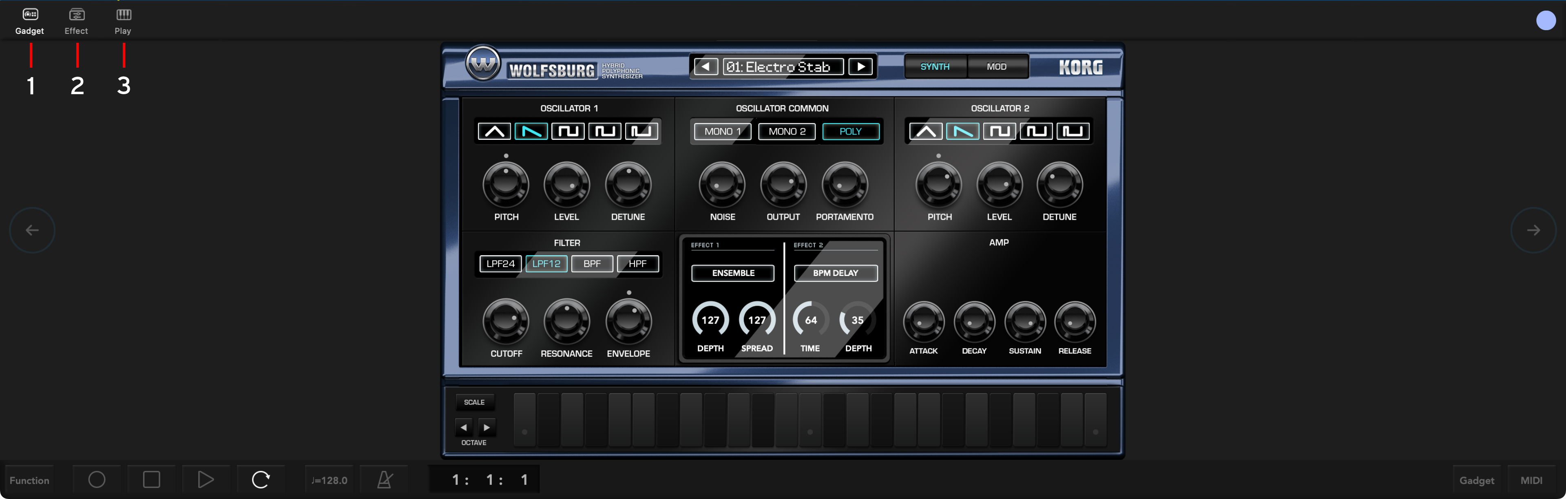
Task: Click the Oscillator 1 LEVEL knob
Action: [x=566, y=184]
